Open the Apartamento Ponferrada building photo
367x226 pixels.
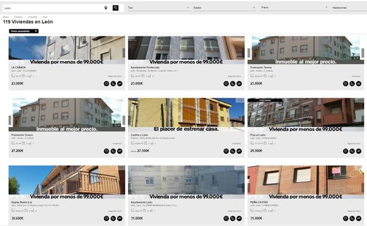[x=186, y=48]
